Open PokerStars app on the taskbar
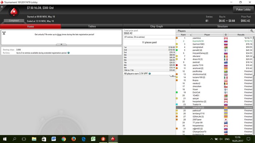 coord(113,139)
